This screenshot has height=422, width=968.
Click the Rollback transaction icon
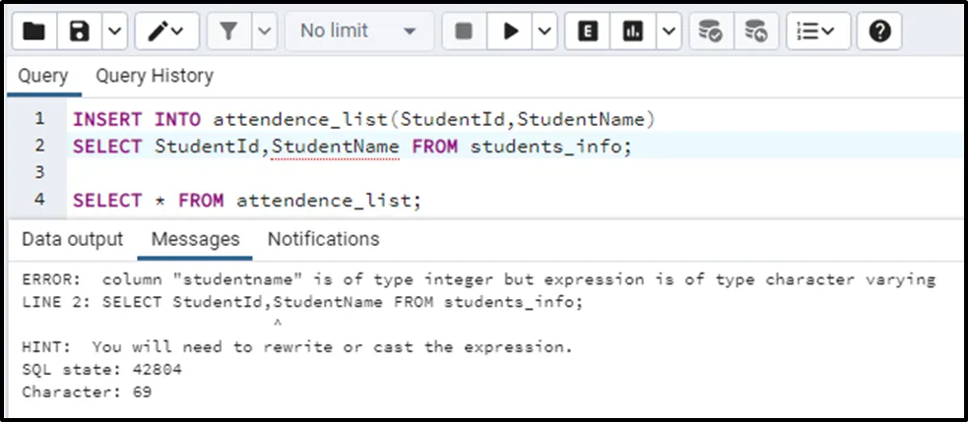coord(755,31)
